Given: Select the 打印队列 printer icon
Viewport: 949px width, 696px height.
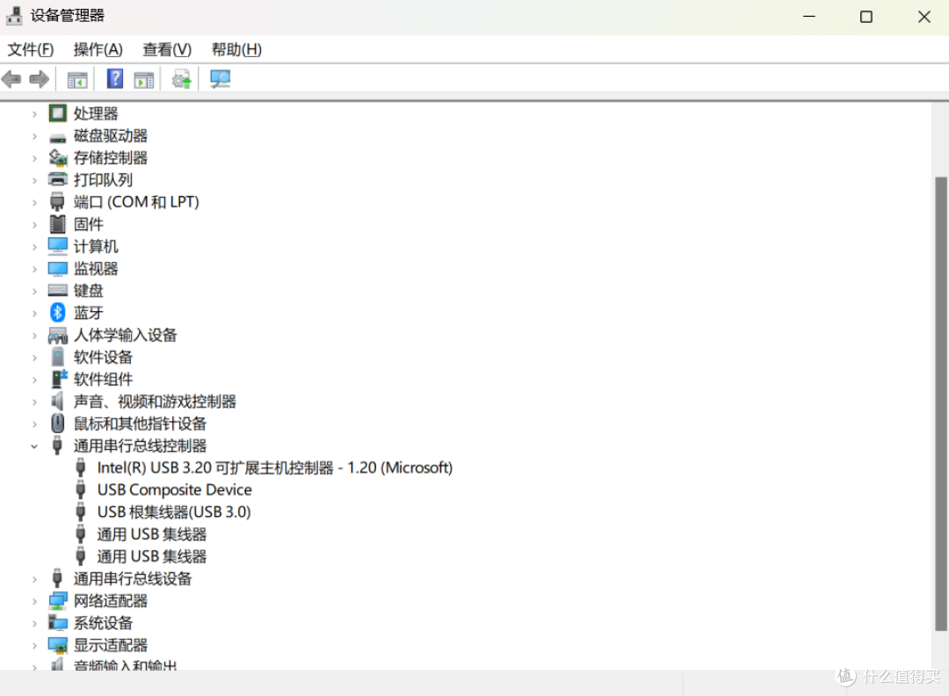Looking at the screenshot, I should pos(57,180).
